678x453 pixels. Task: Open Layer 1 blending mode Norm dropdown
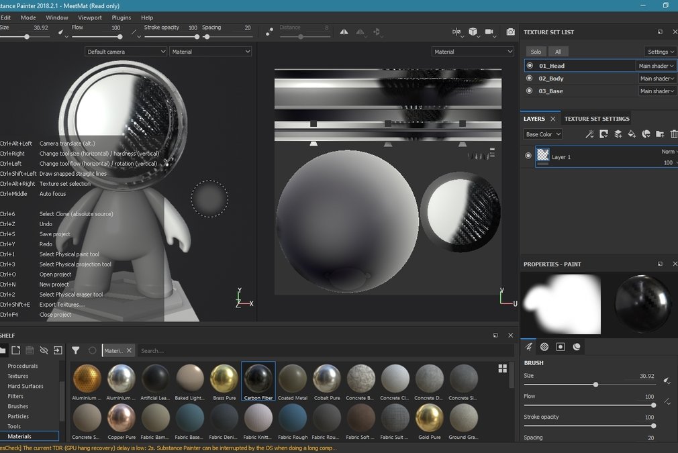[x=669, y=151]
